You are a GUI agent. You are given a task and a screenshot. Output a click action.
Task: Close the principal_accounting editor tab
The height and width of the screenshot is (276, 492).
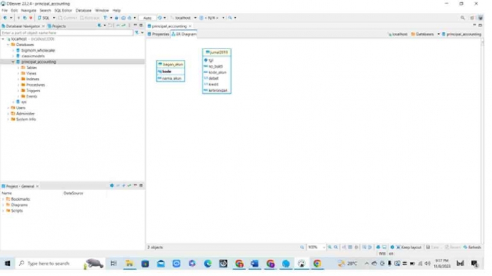click(190, 26)
